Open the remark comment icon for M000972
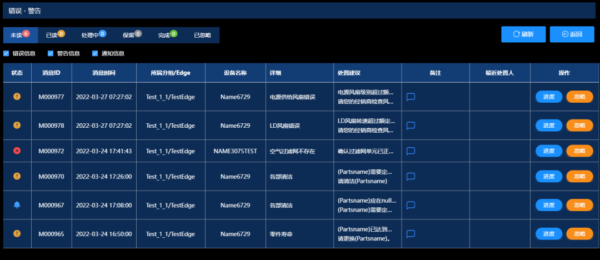This screenshot has width=600, height=260. [x=411, y=151]
